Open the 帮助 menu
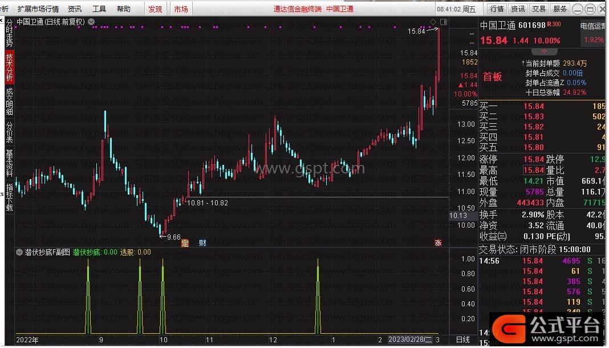 coord(124,9)
